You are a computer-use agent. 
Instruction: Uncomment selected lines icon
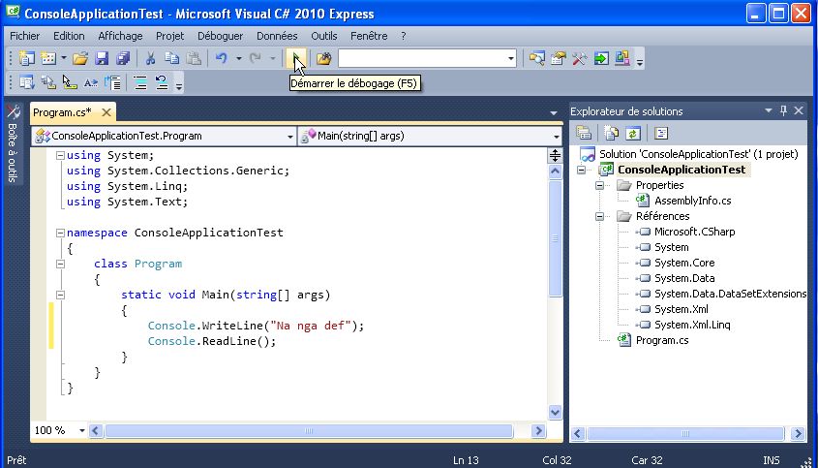(162, 82)
